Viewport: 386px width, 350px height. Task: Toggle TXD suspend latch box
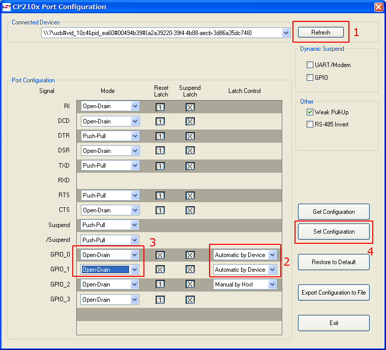point(190,166)
